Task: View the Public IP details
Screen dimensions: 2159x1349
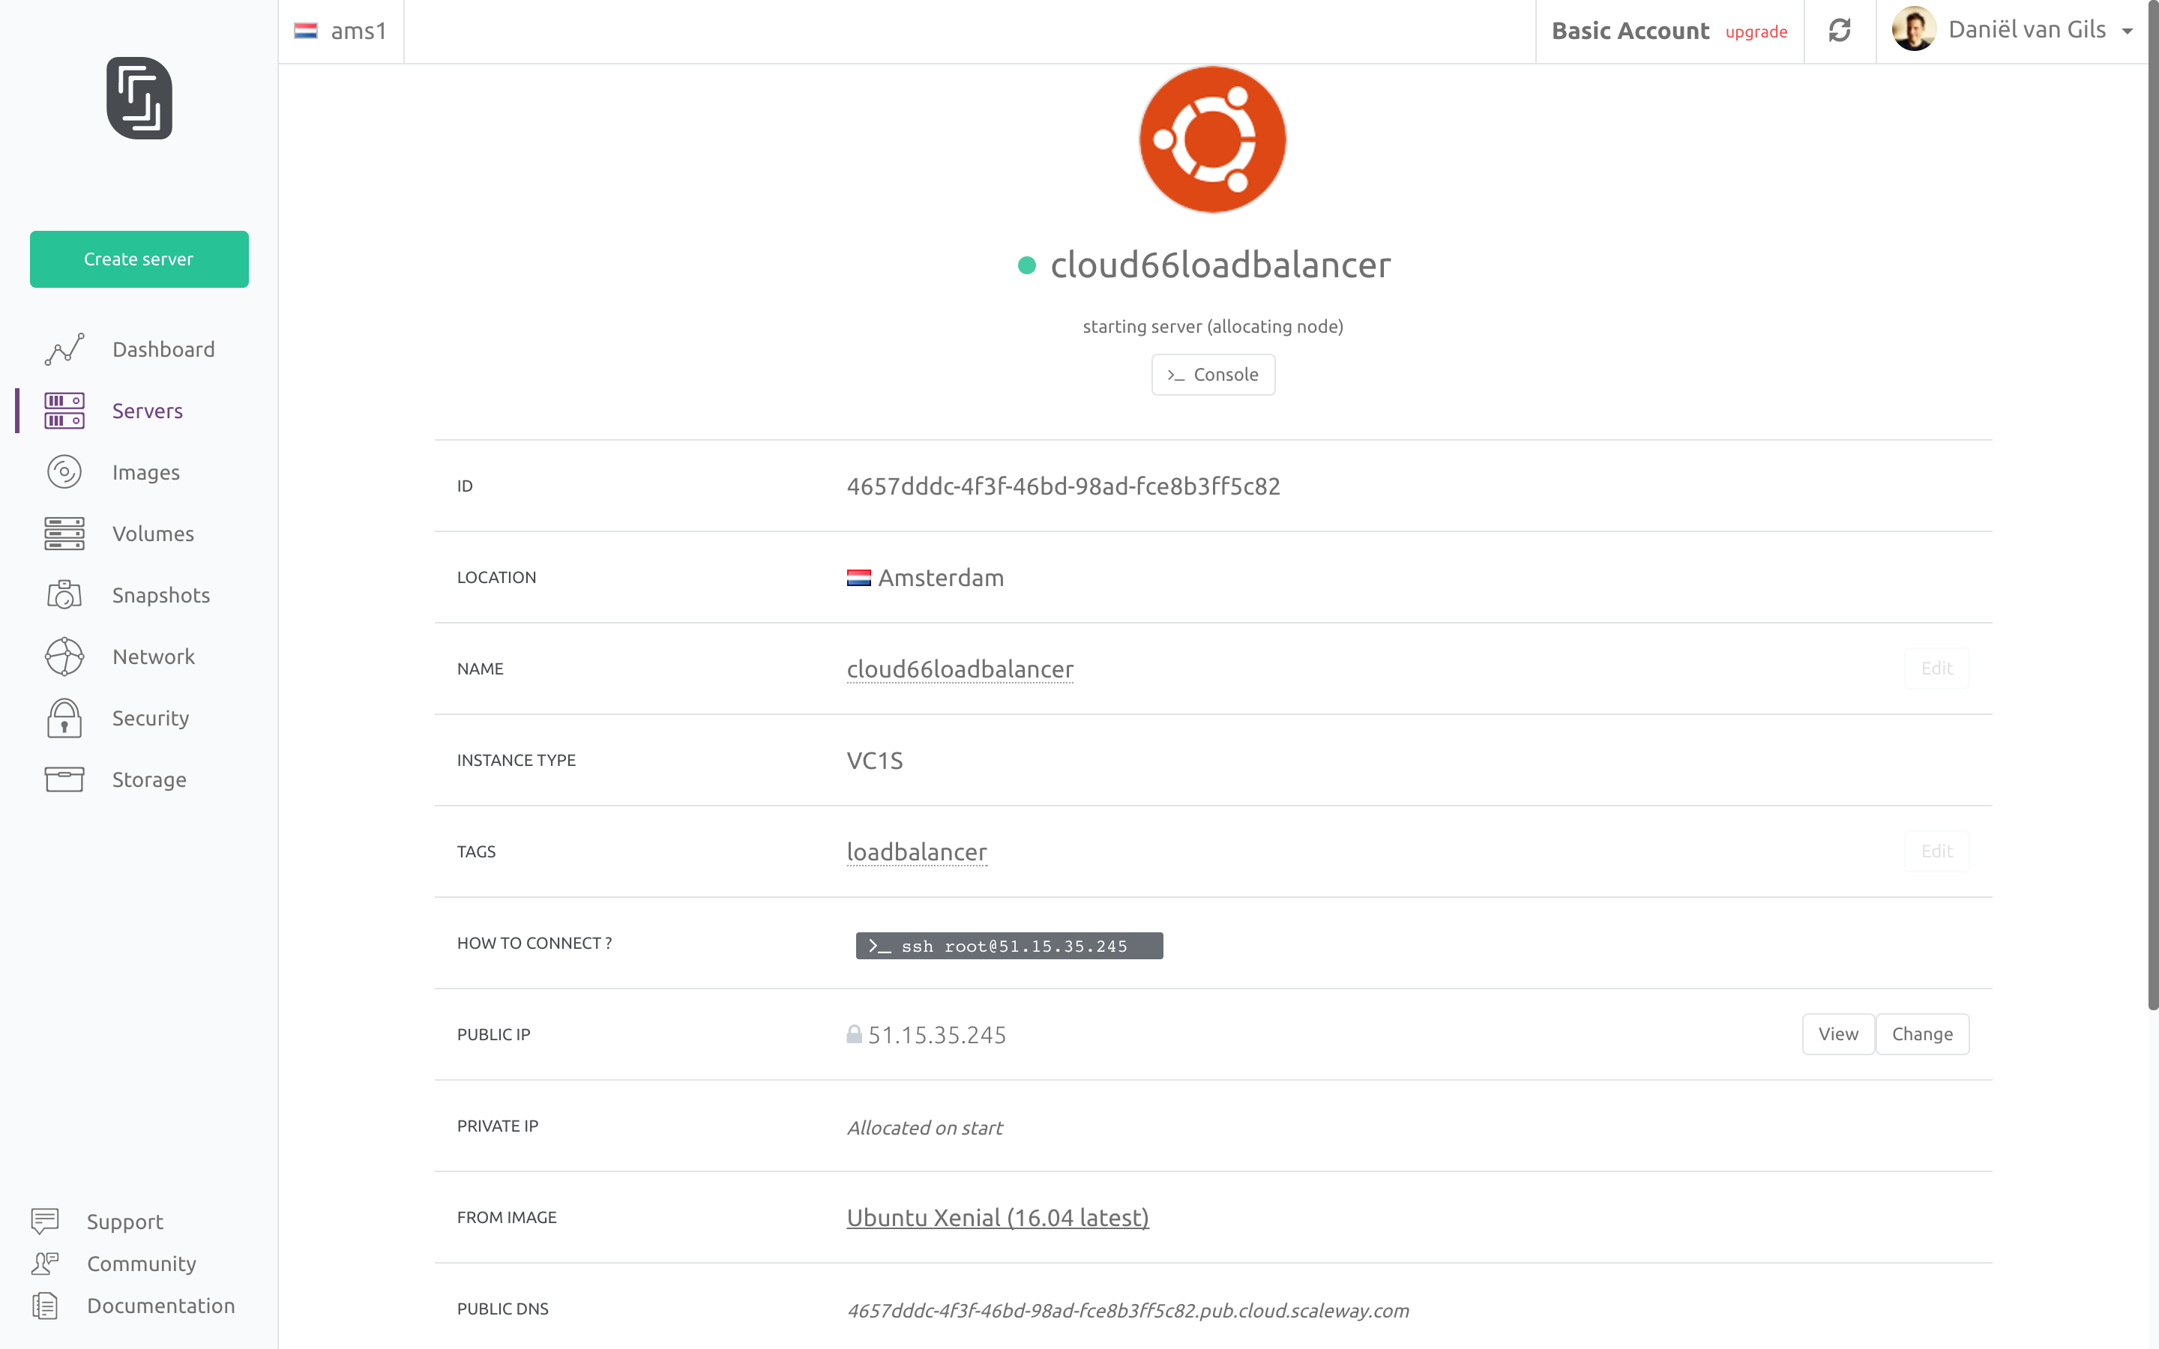Action: 1837,1033
